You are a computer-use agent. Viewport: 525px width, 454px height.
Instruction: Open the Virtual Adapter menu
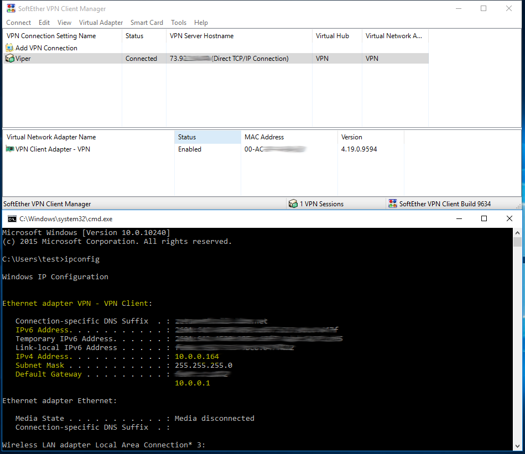pos(101,23)
